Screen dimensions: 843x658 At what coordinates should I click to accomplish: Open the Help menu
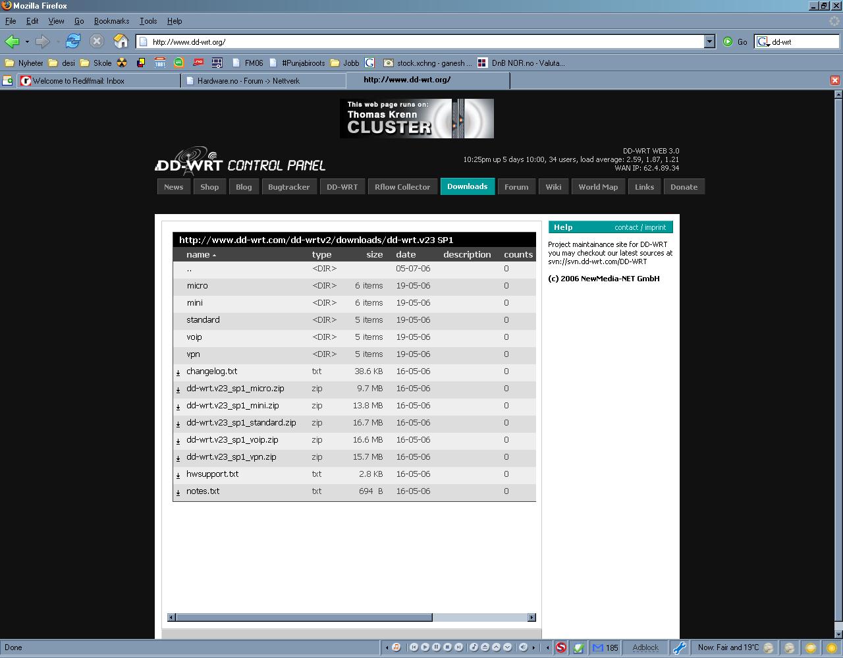click(175, 21)
